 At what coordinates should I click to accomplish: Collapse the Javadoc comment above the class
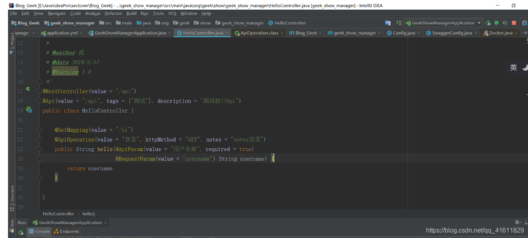[x=39, y=81]
